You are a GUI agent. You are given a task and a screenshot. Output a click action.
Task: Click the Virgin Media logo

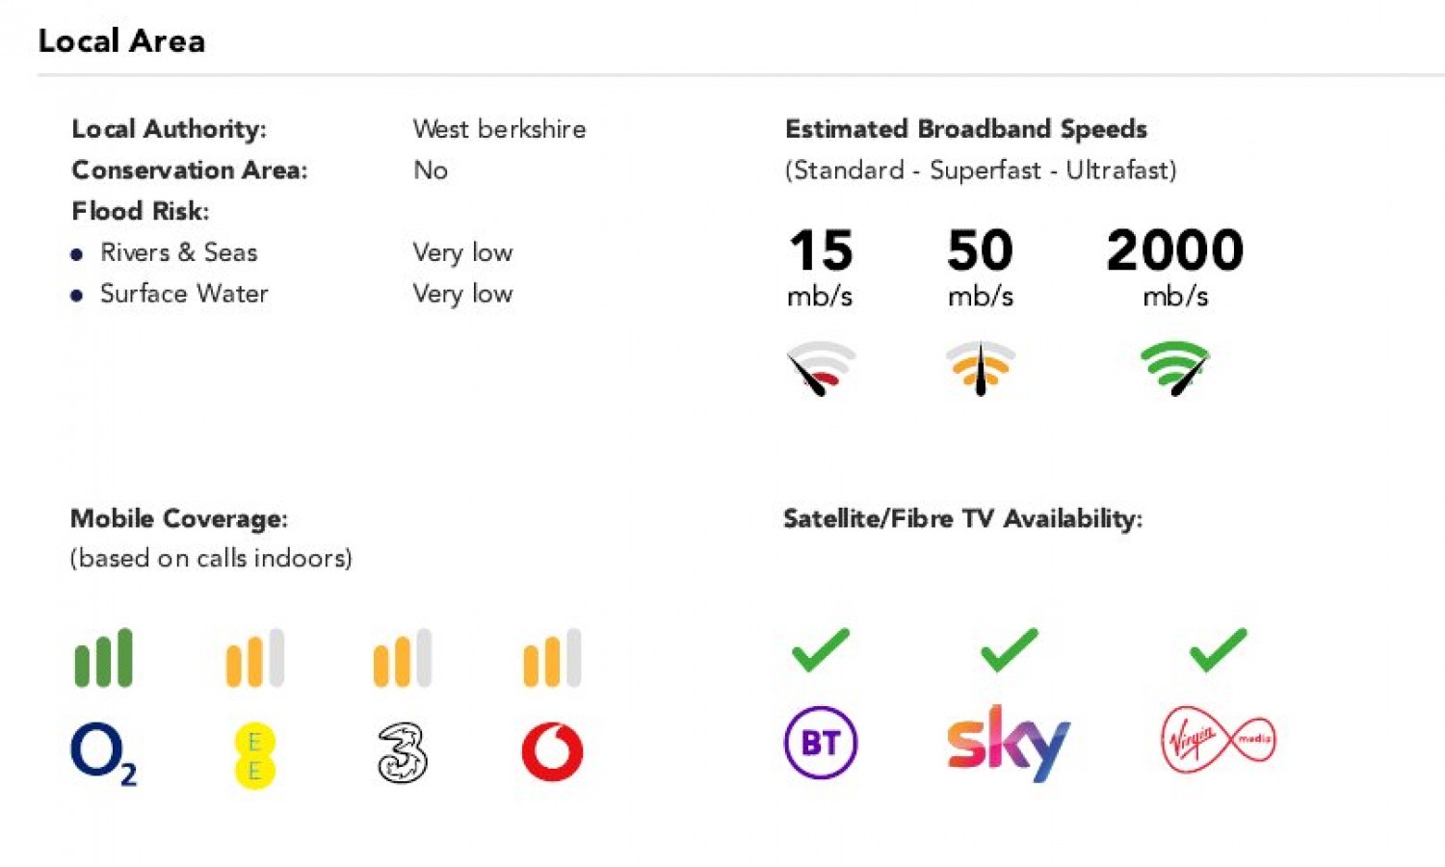coord(1219,740)
